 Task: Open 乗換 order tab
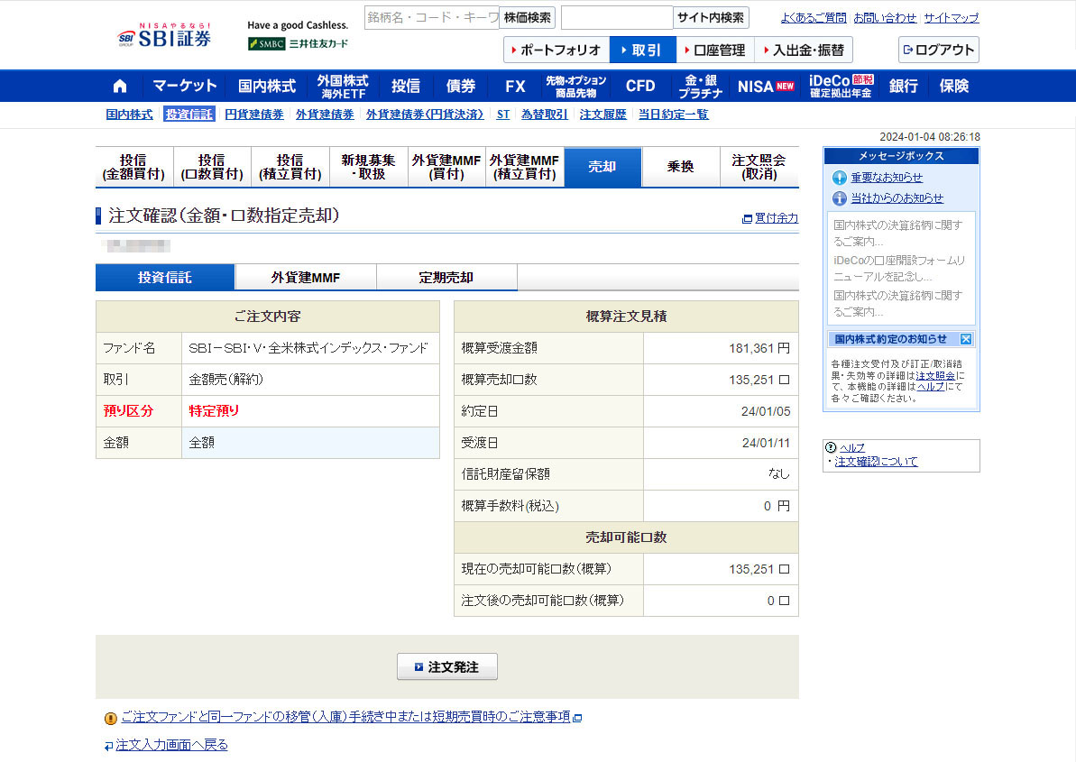tap(680, 167)
